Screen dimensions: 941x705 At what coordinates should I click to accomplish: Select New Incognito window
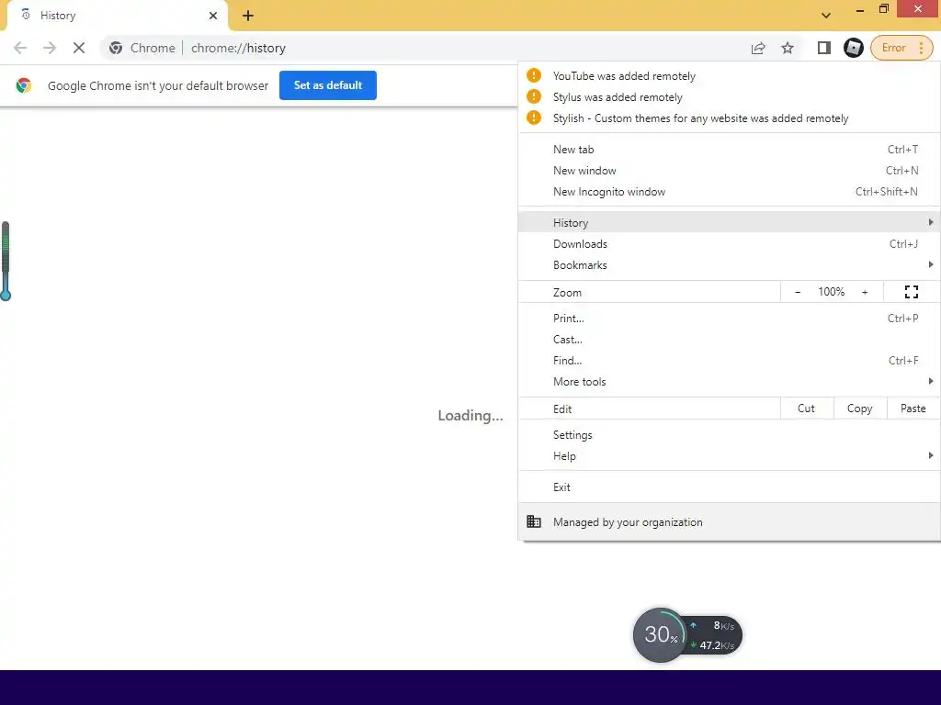[729, 192]
